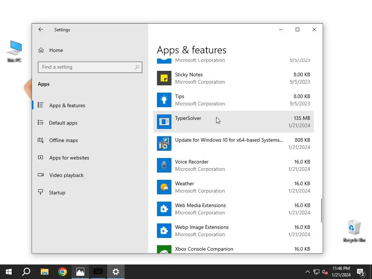Click the Offline maps icon
Image resolution: width=372 pixels, height=279 pixels.
41,140
